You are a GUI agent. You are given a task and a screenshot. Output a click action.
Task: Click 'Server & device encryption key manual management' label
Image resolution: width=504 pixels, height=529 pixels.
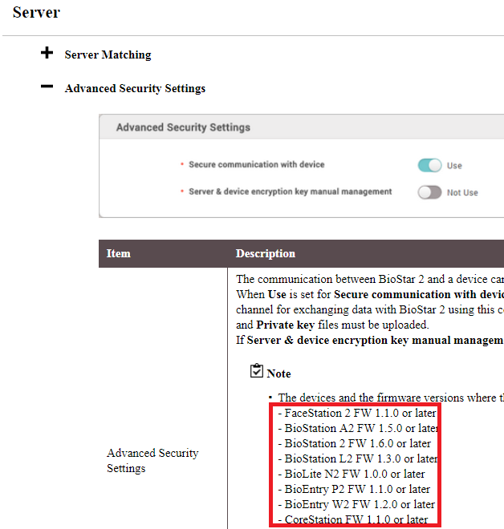click(291, 192)
